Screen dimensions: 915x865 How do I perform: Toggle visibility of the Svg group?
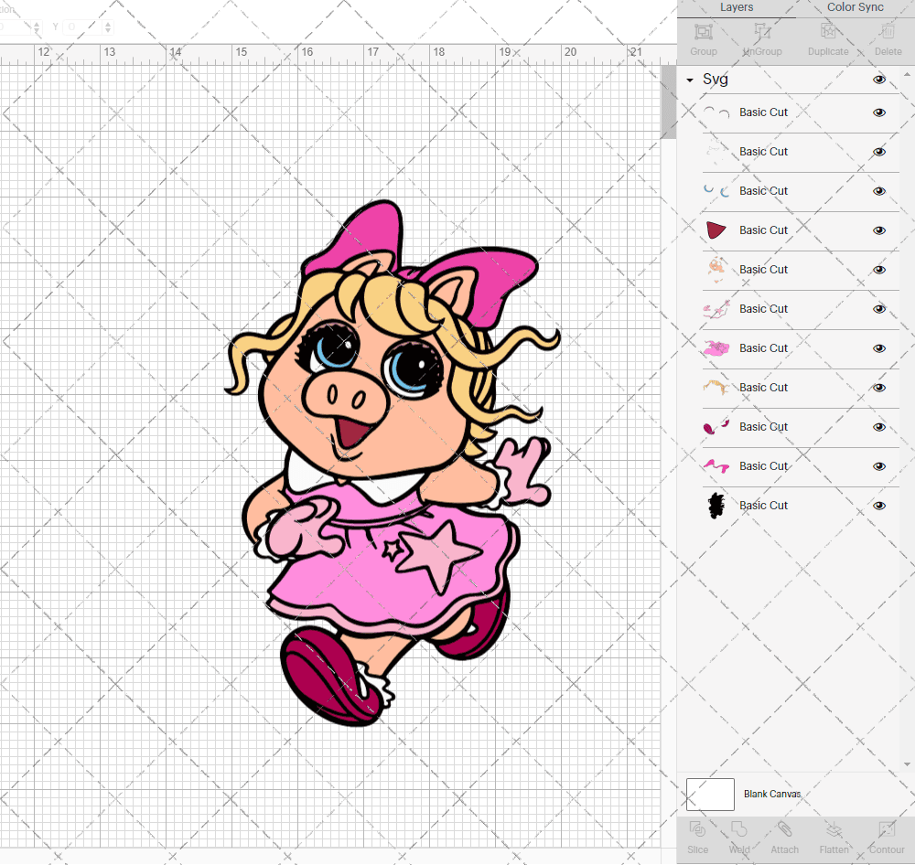pyautogui.click(x=878, y=80)
